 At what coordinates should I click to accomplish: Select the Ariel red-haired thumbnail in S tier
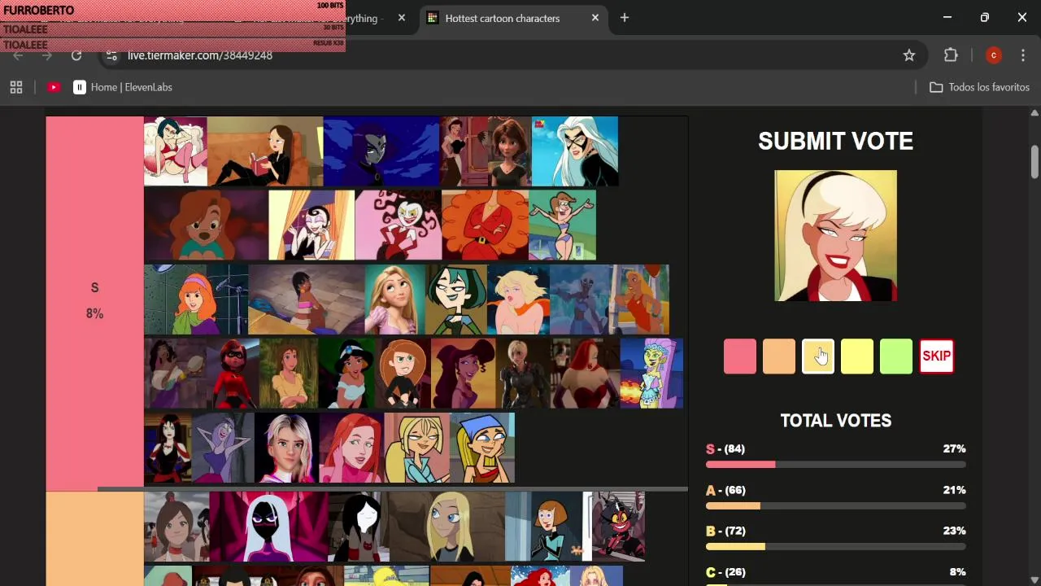(x=351, y=448)
